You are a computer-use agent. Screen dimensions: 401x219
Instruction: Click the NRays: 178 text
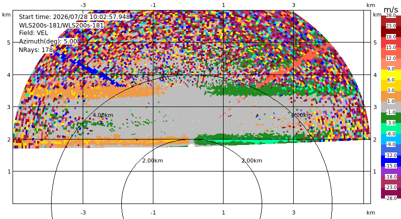[x=36, y=50]
